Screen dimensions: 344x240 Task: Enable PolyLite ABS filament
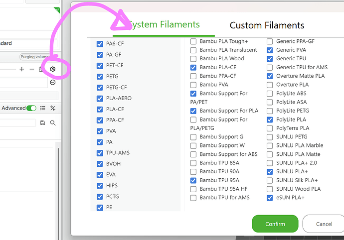(x=270, y=94)
